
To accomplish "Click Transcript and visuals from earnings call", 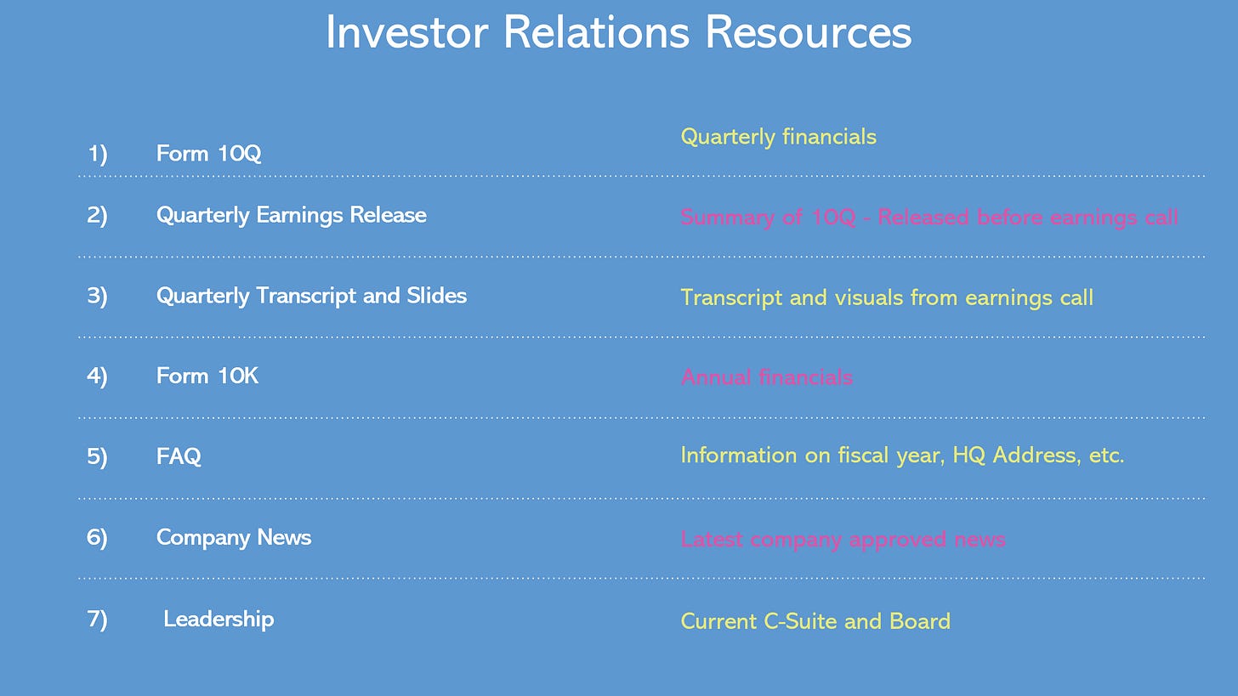I will pyautogui.click(x=887, y=297).
